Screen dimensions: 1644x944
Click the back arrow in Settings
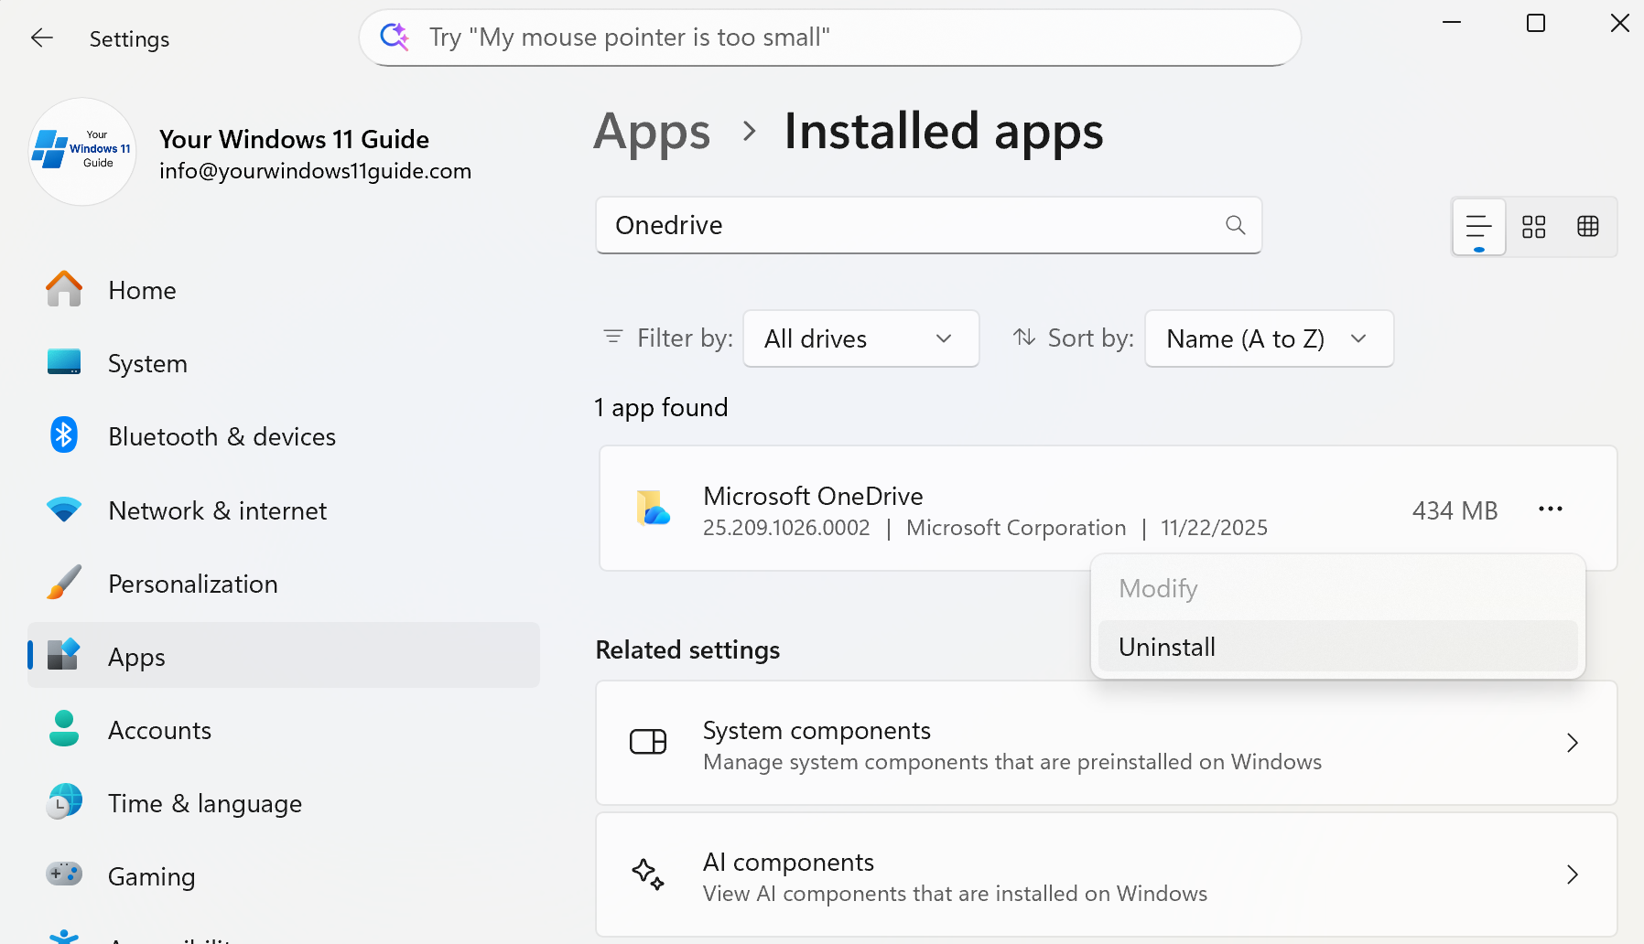coord(42,38)
